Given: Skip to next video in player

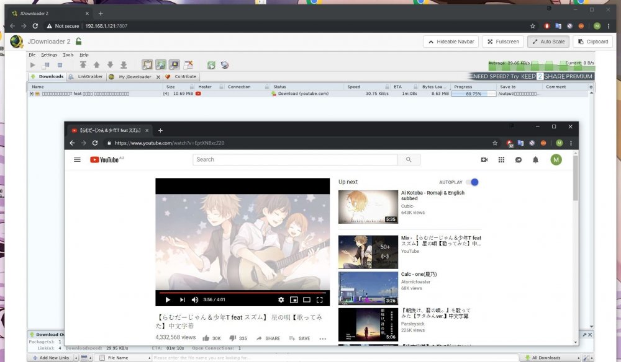Looking at the screenshot, I should click(182, 300).
